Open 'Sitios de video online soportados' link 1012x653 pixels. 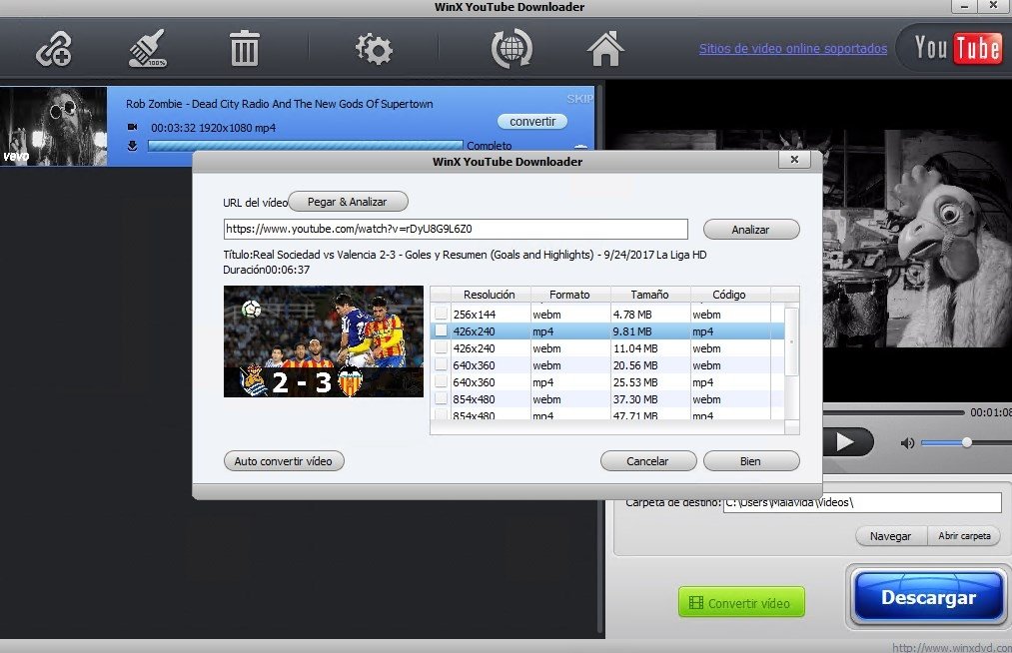coord(792,48)
